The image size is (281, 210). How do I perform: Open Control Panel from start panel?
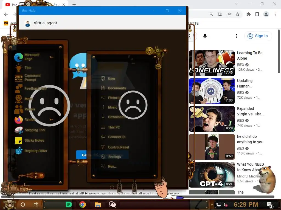(x=115, y=147)
